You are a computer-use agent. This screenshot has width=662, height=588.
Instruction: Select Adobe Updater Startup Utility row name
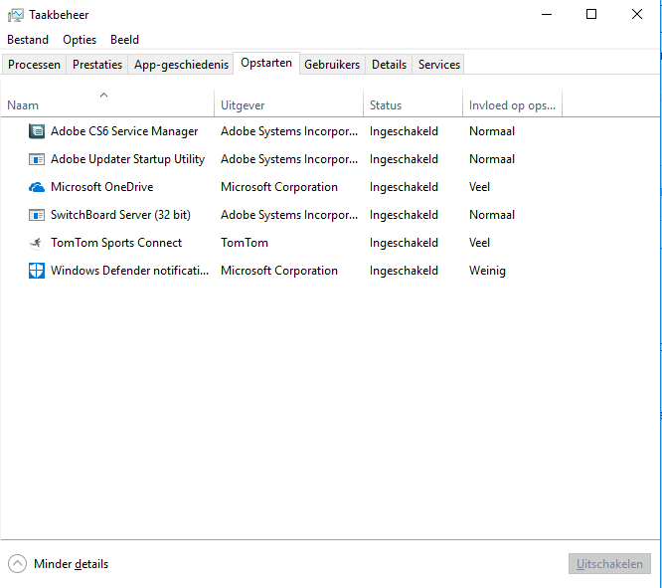tap(127, 159)
